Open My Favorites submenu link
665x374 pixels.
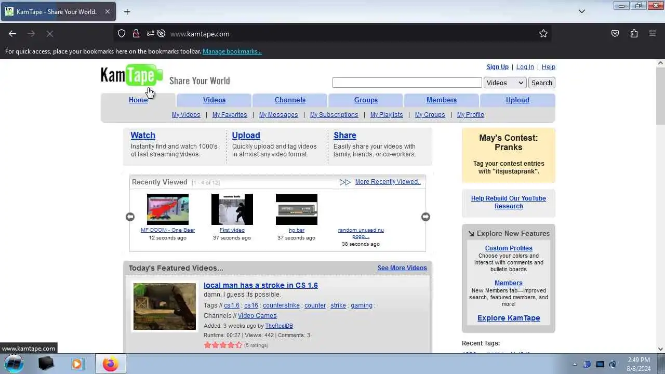coord(230,115)
